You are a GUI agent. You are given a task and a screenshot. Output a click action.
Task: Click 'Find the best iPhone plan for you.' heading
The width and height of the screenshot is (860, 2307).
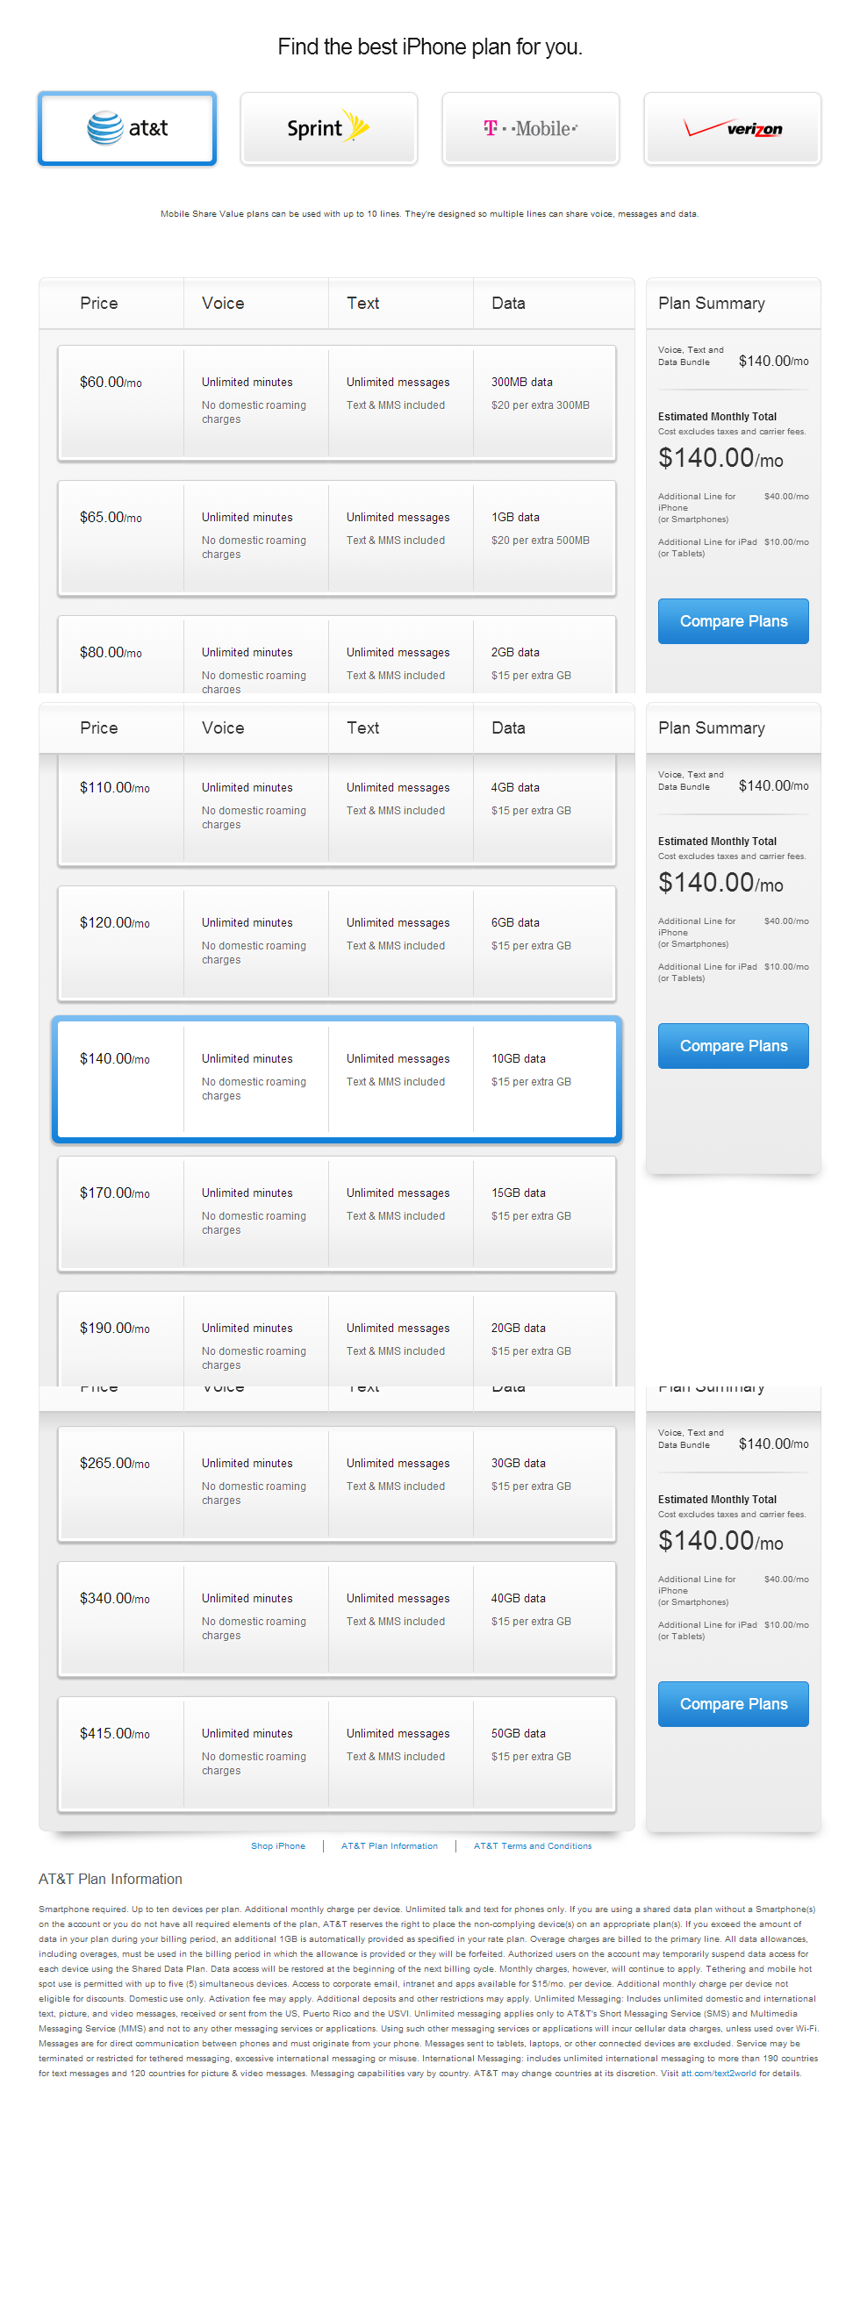click(x=430, y=47)
